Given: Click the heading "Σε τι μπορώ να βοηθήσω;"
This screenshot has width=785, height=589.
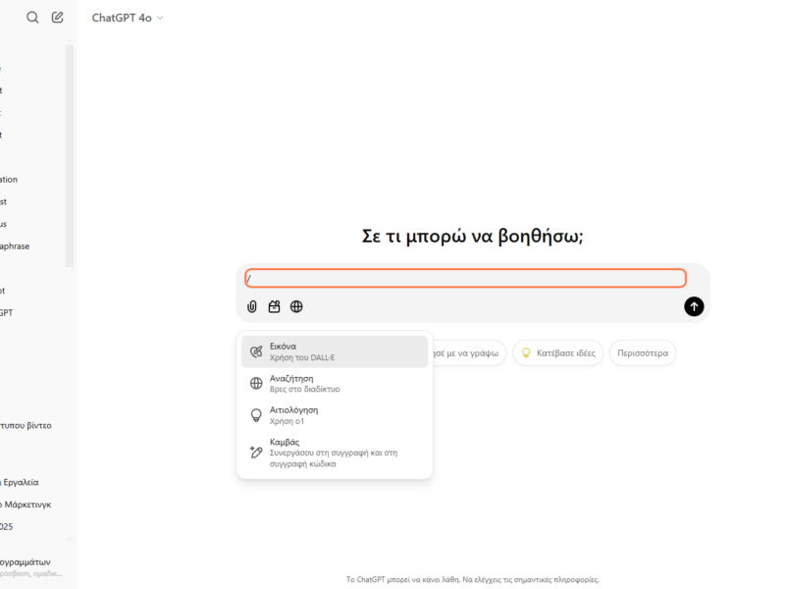Looking at the screenshot, I should click(473, 236).
